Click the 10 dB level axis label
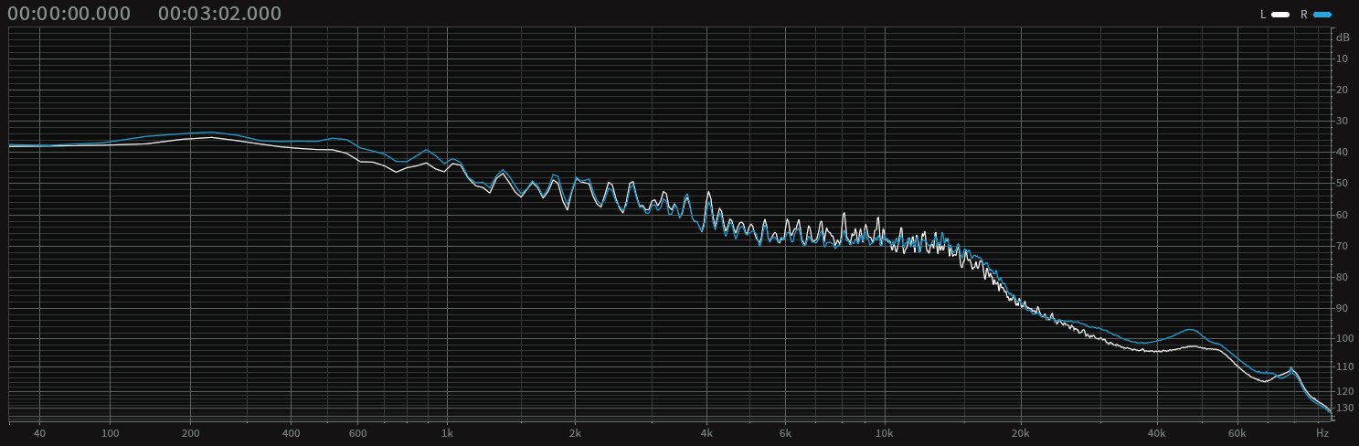 point(1343,59)
